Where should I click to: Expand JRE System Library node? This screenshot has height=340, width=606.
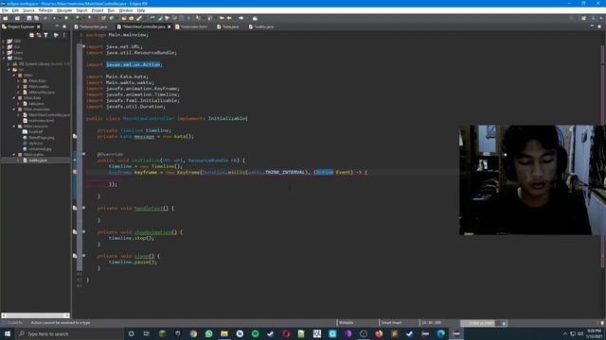pyautogui.click(x=9, y=64)
